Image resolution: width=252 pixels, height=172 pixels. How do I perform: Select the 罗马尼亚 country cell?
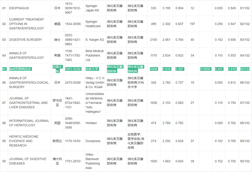pyautogui.click(x=57, y=103)
